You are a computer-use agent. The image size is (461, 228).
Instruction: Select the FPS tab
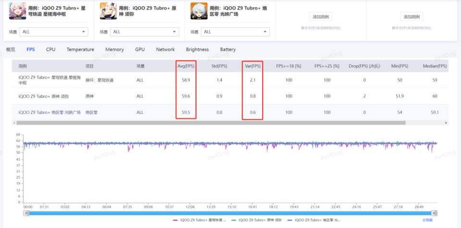click(x=31, y=49)
